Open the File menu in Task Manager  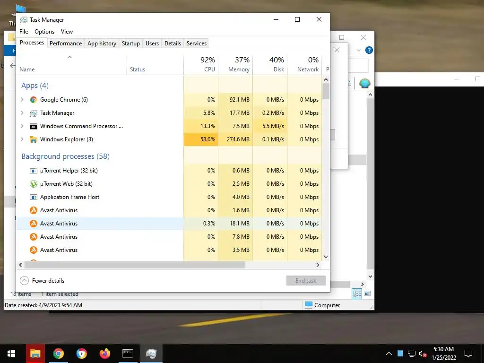point(24,32)
